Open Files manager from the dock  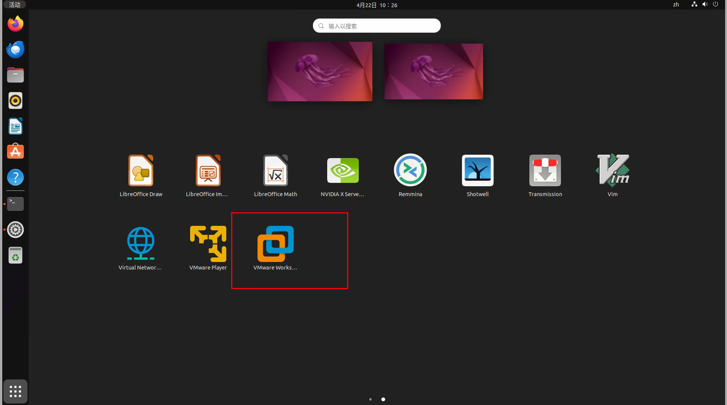(x=15, y=75)
